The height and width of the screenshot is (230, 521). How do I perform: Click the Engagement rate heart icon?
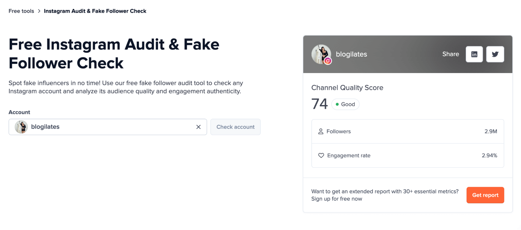tap(321, 155)
